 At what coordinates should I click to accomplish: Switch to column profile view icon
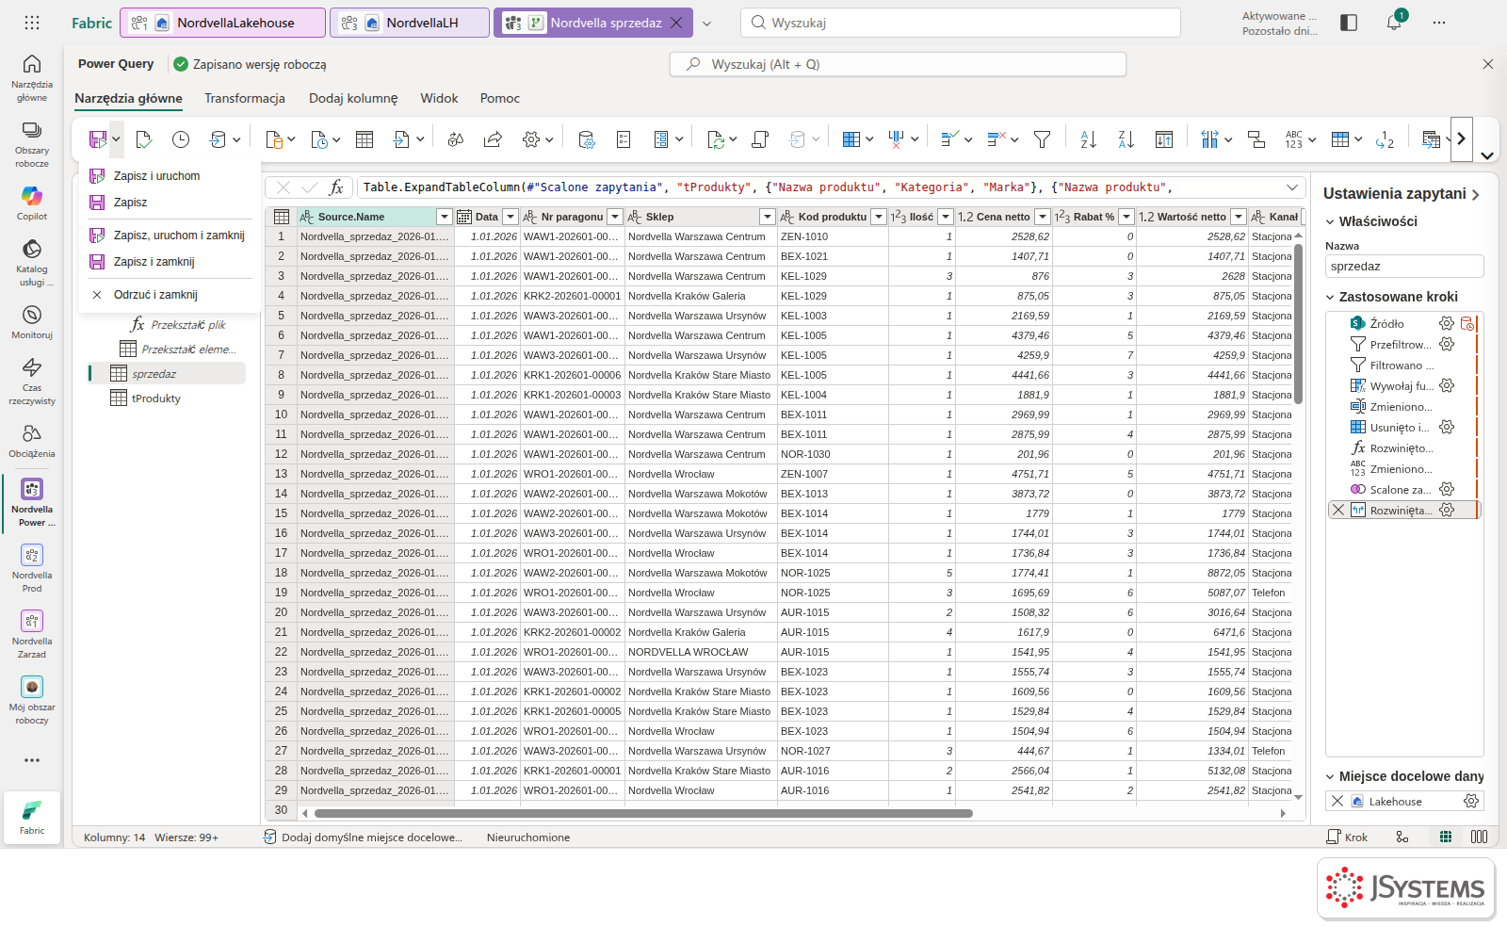1480,837
